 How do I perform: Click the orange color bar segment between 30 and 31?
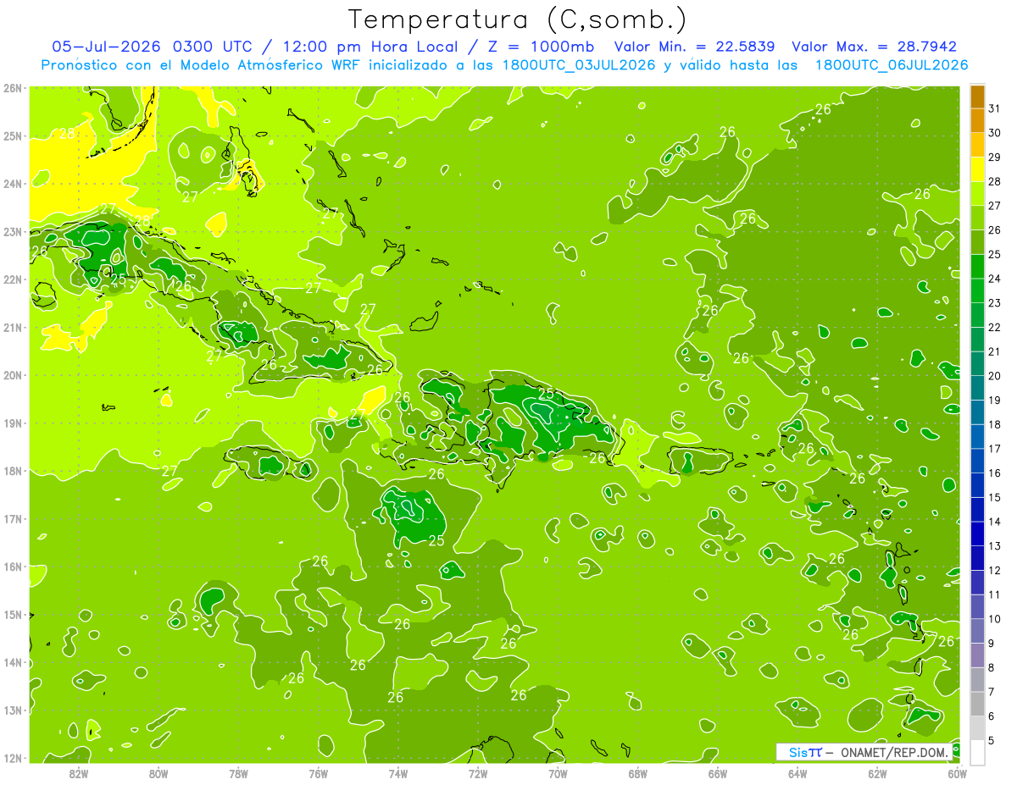[977, 120]
